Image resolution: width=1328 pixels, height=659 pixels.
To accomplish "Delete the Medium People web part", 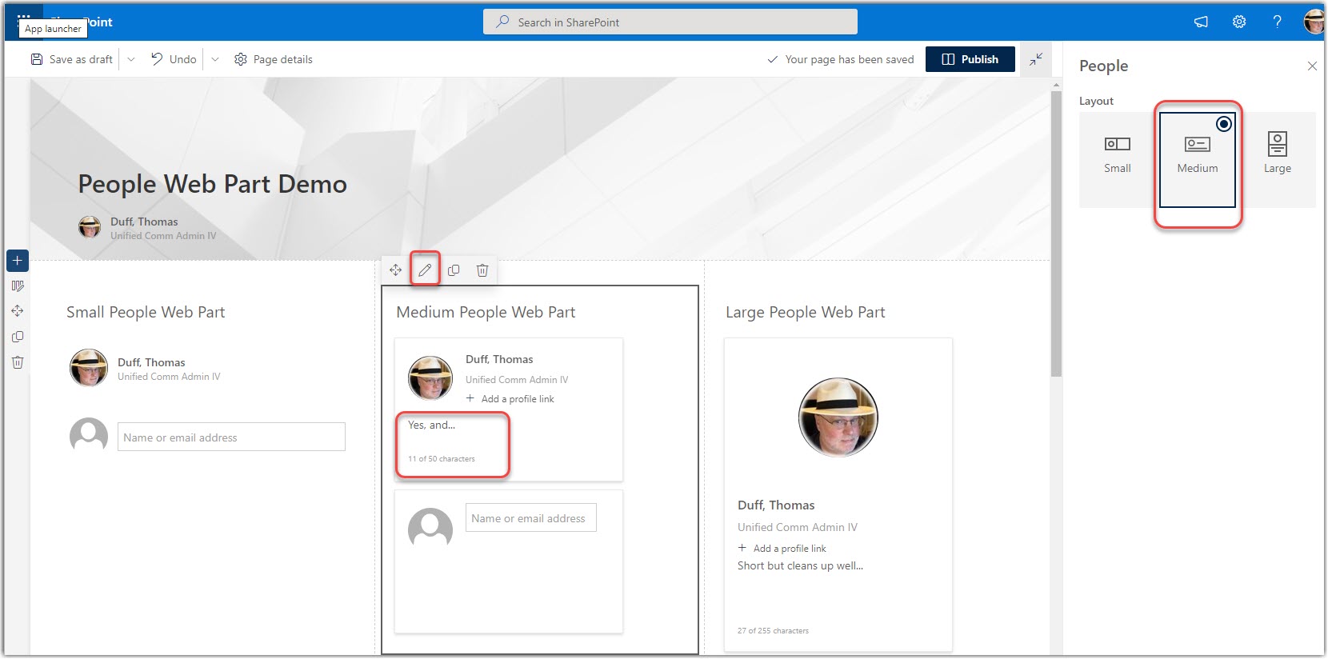I will point(482,270).
